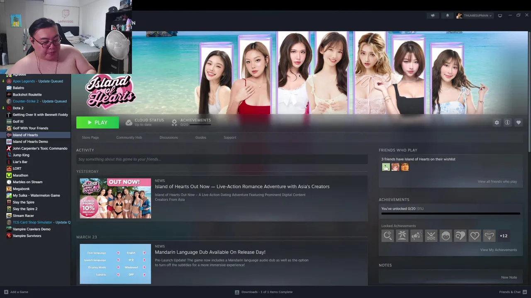Create a New Note
This screenshot has width=531, height=298.
[509, 277]
